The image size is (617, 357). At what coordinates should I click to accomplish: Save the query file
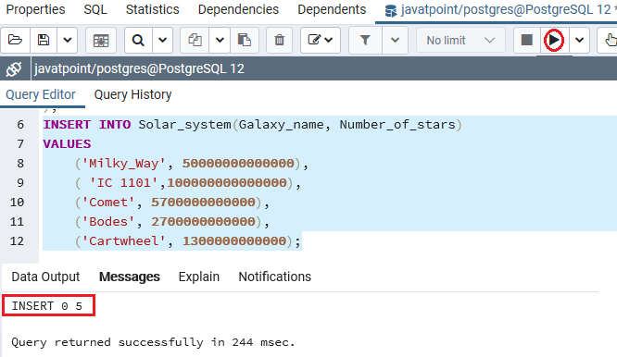pyautogui.click(x=44, y=40)
